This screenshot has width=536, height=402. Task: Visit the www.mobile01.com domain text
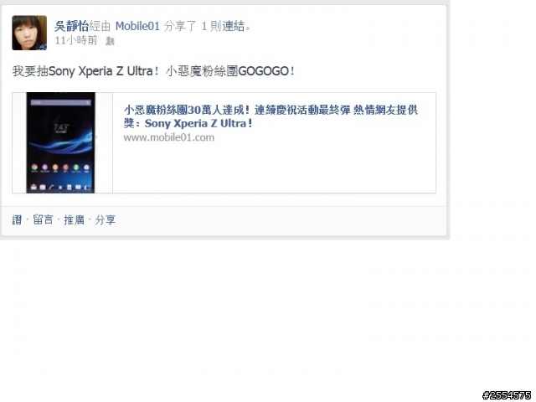[169, 137]
